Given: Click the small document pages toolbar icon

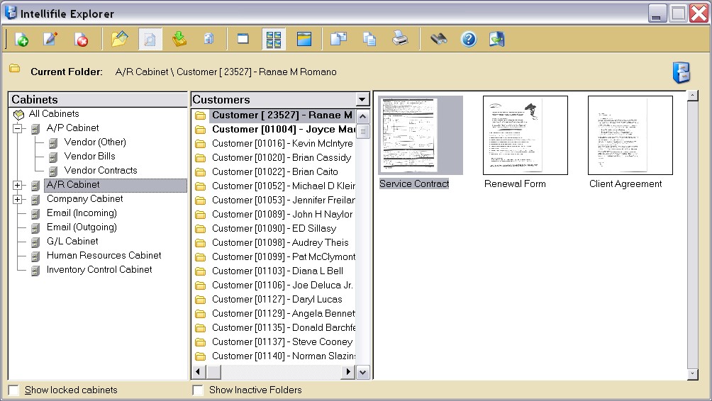Looking at the screenshot, I should [x=209, y=39].
